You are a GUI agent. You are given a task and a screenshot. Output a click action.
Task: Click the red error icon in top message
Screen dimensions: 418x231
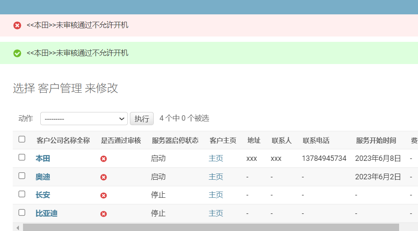tap(17, 25)
